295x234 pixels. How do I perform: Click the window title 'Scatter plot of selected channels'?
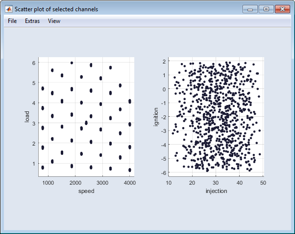coord(56,9)
